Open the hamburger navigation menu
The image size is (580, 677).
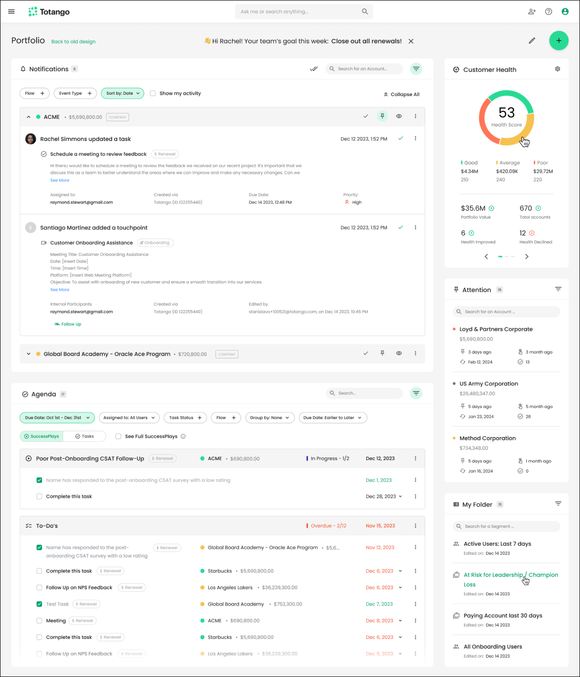(x=12, y=12)
